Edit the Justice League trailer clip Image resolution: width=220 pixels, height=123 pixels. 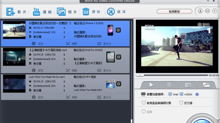coord(71,70)
